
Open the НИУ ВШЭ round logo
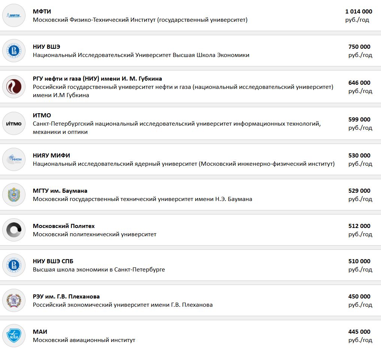pyautogui.click(x=14, y=51)
